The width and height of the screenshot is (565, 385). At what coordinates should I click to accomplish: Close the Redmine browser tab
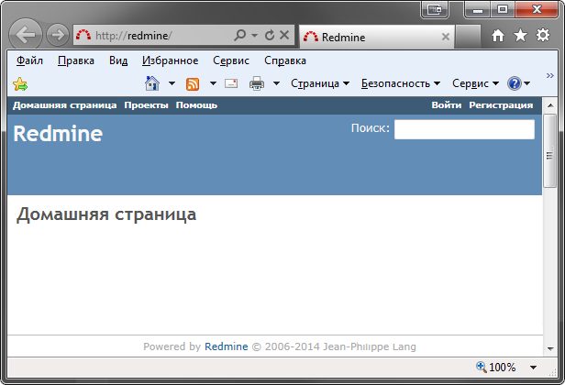click(446, 37)
